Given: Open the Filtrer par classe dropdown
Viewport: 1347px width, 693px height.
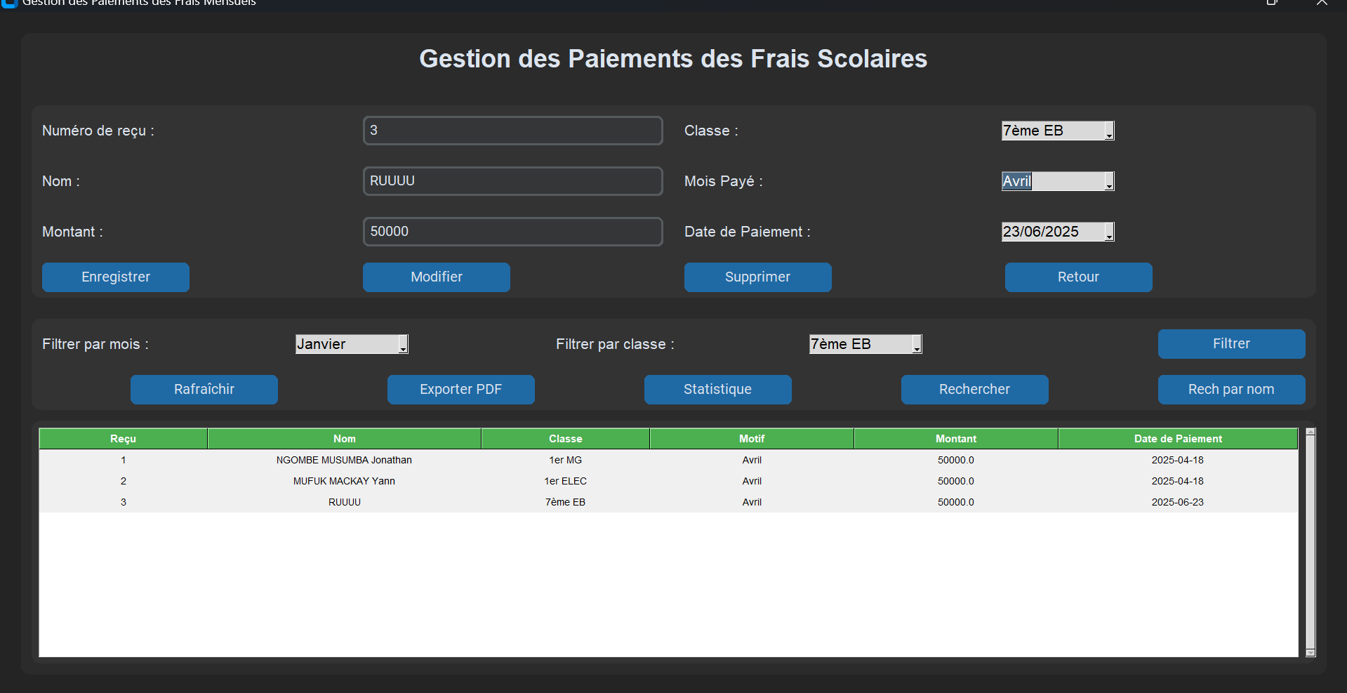Looking at the screenshot, I should 917,345.
